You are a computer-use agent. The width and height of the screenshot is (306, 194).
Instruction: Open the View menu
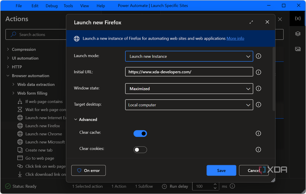pyautogui.click(x=84, y=5)
